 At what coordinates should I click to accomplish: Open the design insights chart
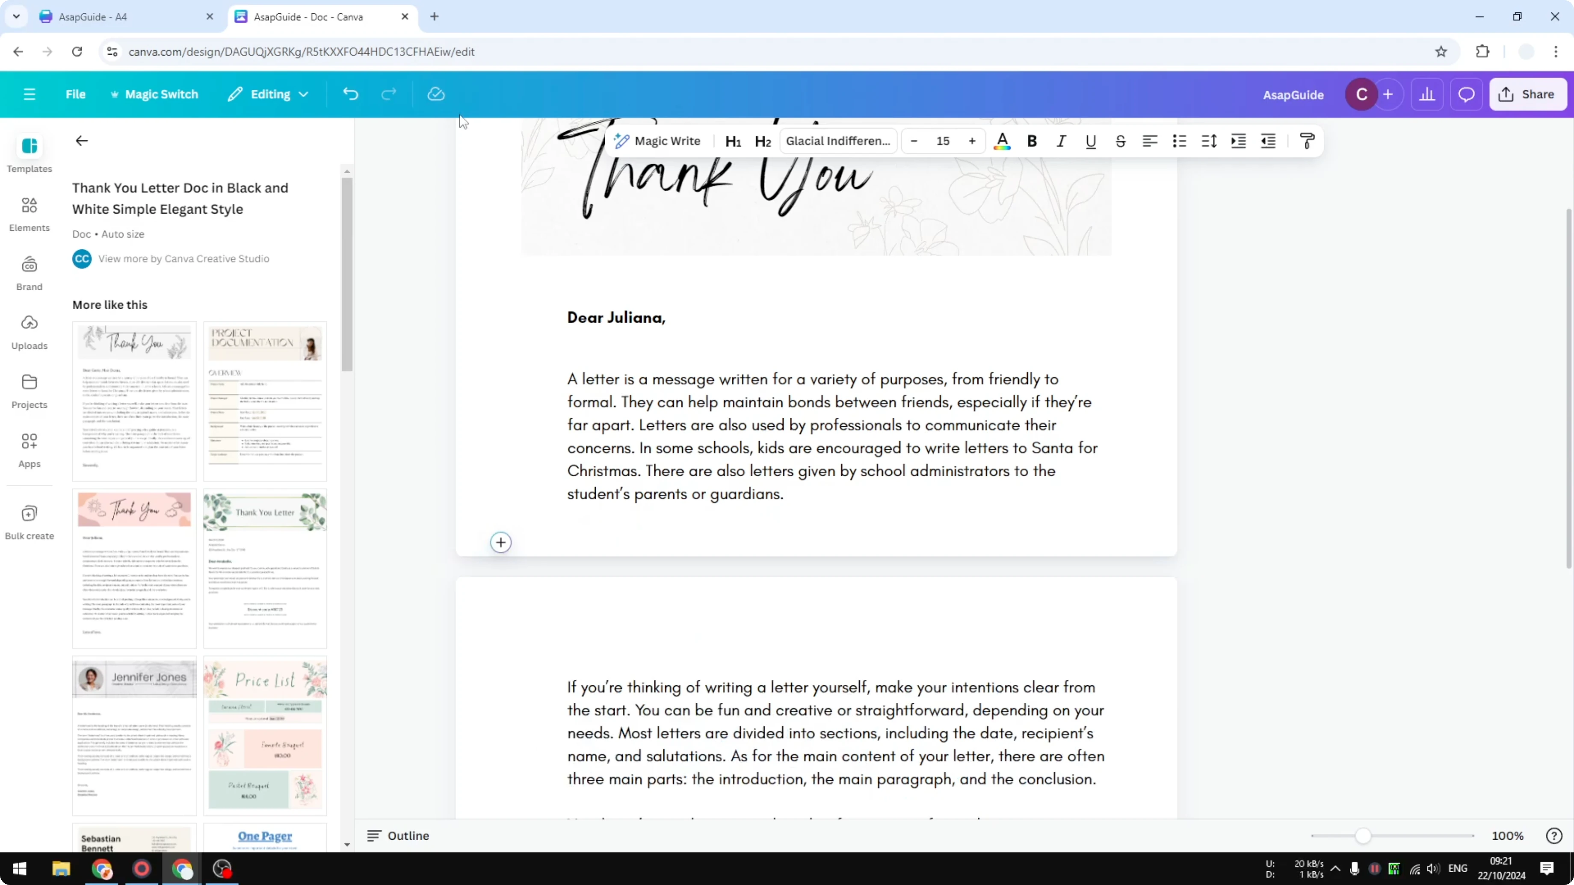[1427, 94]
